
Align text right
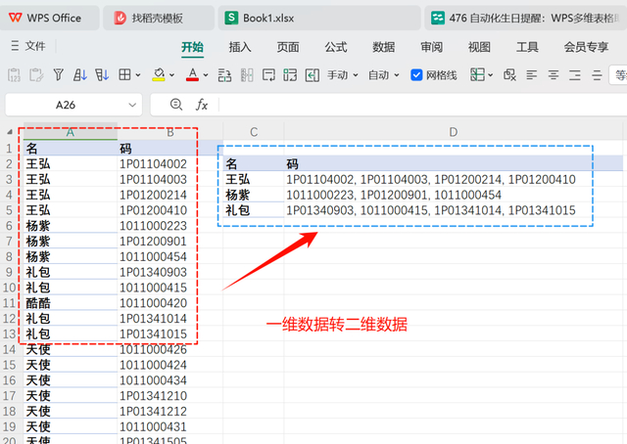pyautogui.click(x=575, y=74)
